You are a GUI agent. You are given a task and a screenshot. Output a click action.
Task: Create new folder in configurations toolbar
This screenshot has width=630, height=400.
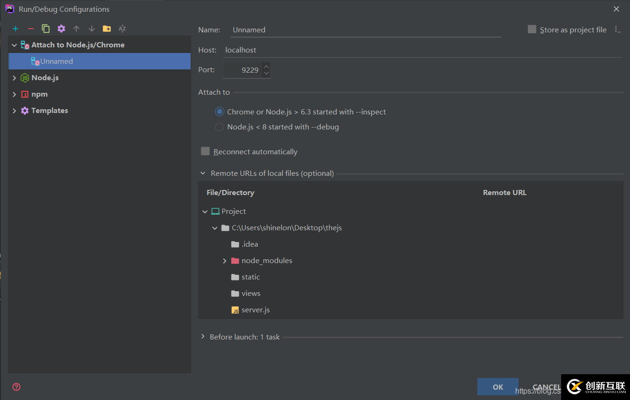(107, 29)
